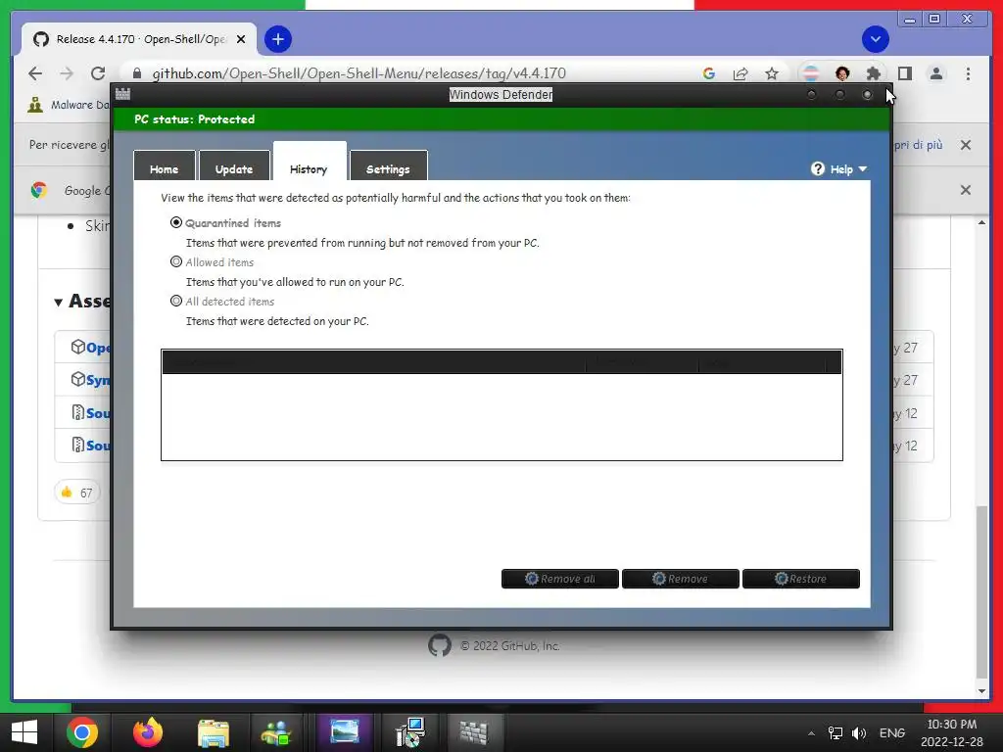Open the Windows Start button
The width and height of the screenshot is (1003, 752).
point(24,732)
